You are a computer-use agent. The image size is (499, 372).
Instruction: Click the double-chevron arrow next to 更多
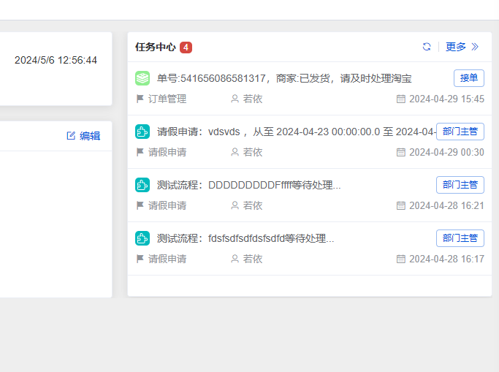coord(475,47)
